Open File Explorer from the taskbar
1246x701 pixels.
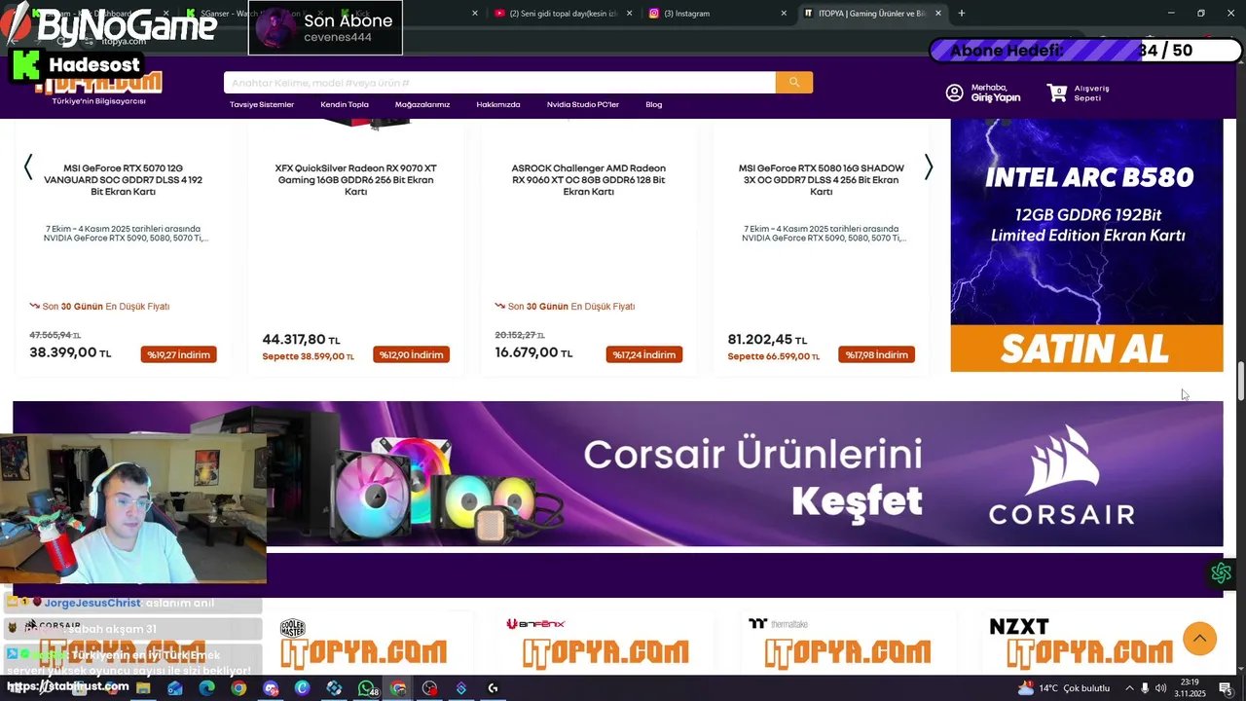(143, 688)
